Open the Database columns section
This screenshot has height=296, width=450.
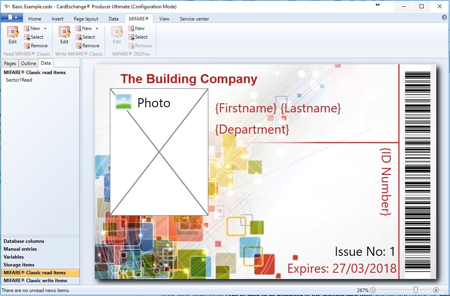click(40, 241)
